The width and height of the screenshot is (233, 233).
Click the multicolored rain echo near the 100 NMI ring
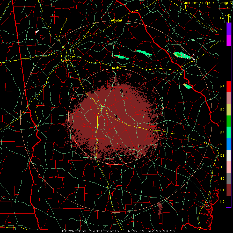[x=182, y=55]
